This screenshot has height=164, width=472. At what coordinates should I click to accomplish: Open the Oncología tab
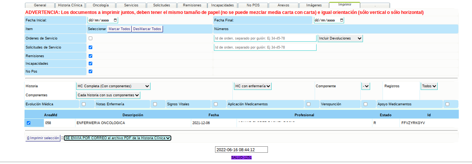coord(100,6)
